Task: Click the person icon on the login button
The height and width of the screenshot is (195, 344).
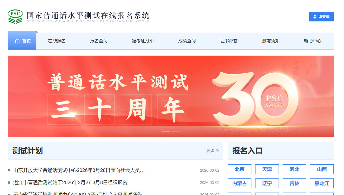Action: tap(314, 17)
